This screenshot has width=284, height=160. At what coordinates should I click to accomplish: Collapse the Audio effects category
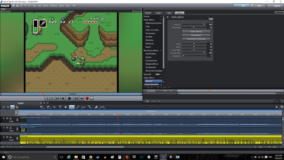161,78
